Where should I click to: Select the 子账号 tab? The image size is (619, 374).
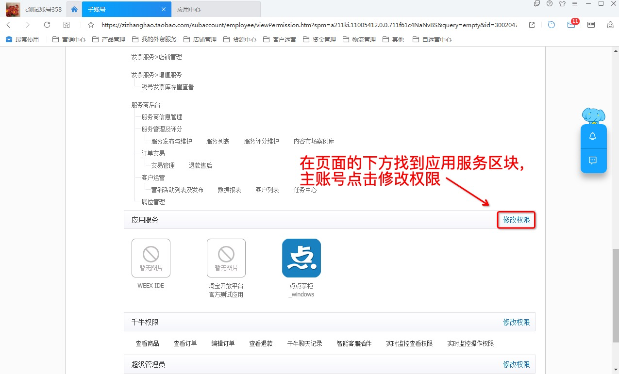pos(126,9)
